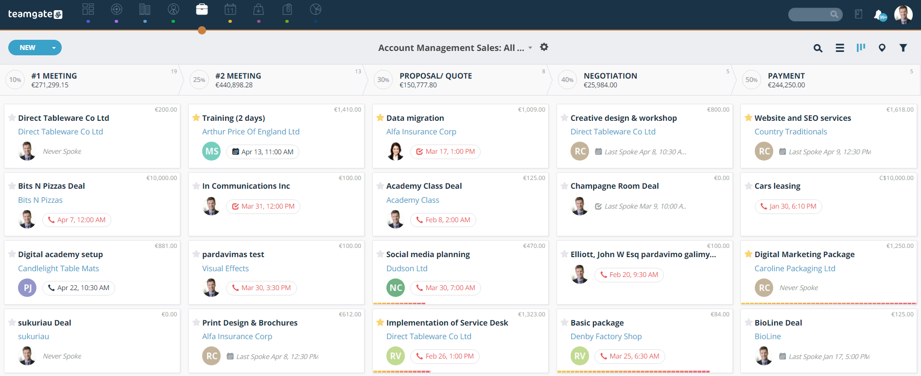Click progress bar on Social media planning
Screen dimensions: 921x376
399,303
